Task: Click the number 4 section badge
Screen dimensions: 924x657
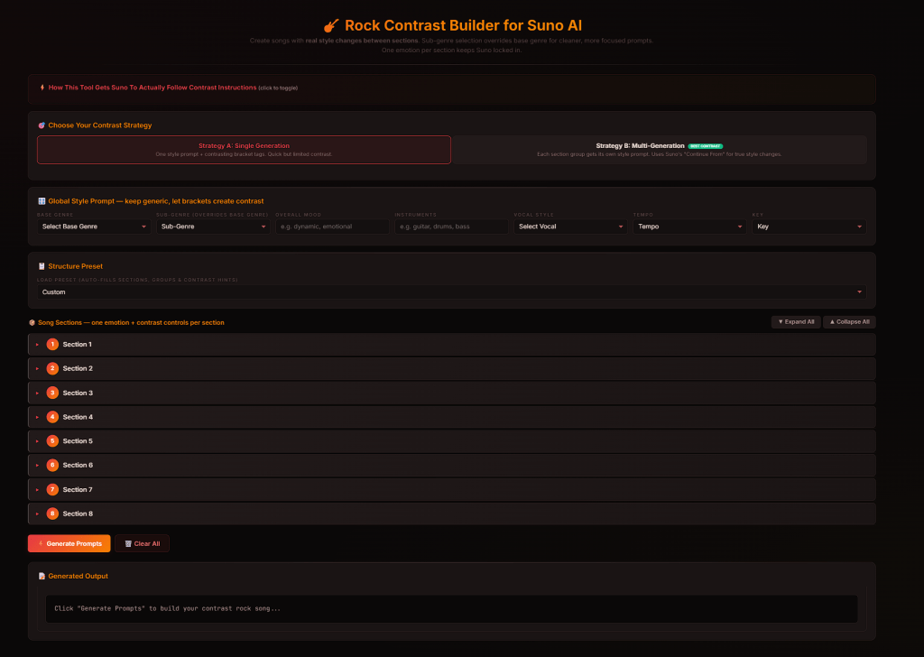Action: 52,417
